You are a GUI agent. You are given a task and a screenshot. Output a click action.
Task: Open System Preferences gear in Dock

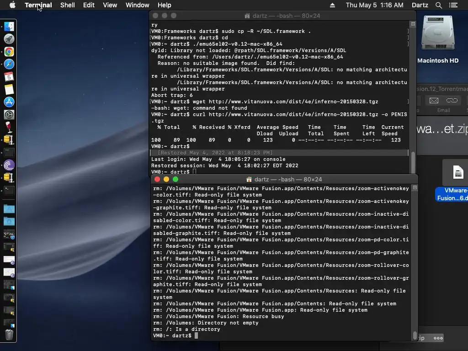(x=9, y=115)
